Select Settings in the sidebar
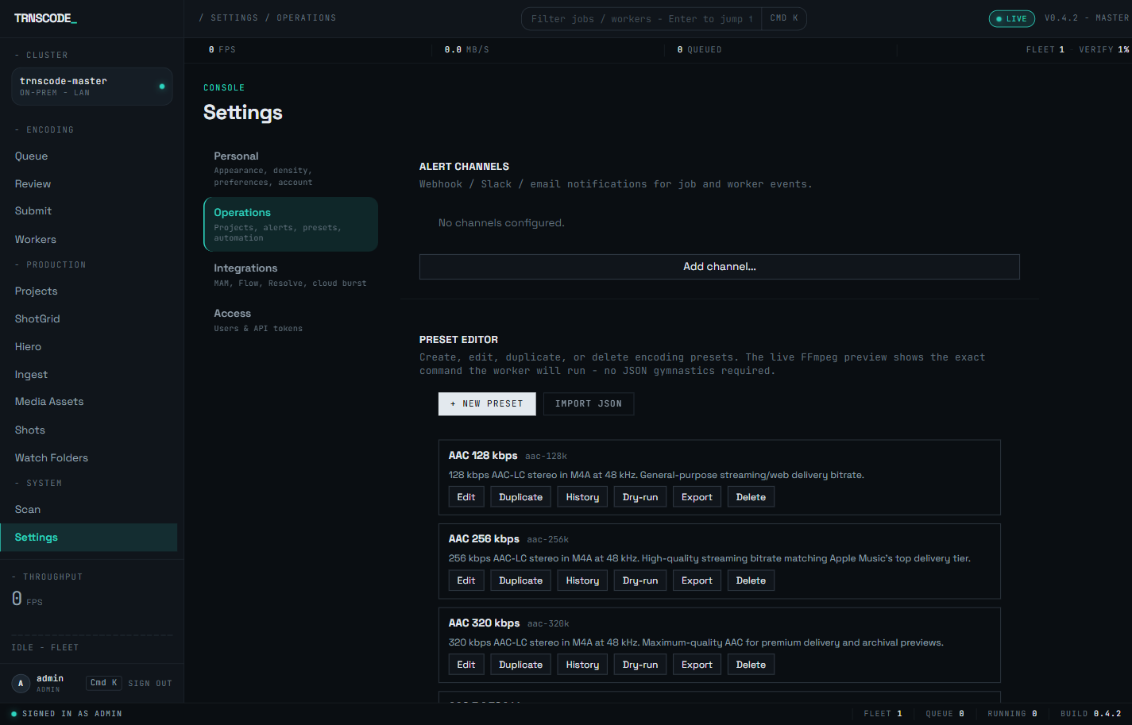The width and height of the screenshot is (1132, 725). click(x=88, y=538)
